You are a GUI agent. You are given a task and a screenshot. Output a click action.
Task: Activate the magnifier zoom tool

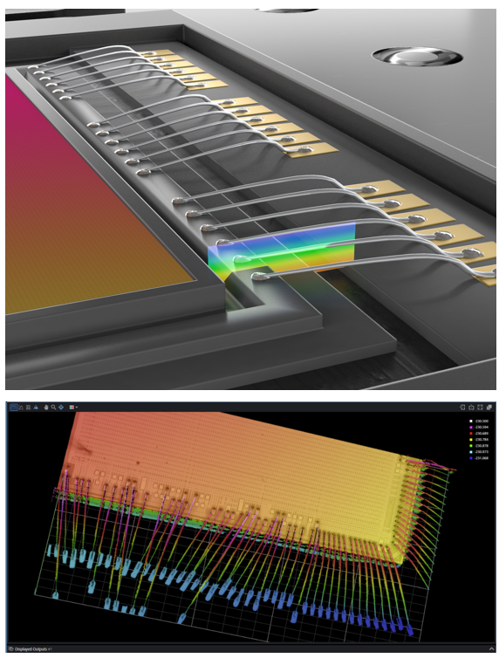[x=53, y=408]
